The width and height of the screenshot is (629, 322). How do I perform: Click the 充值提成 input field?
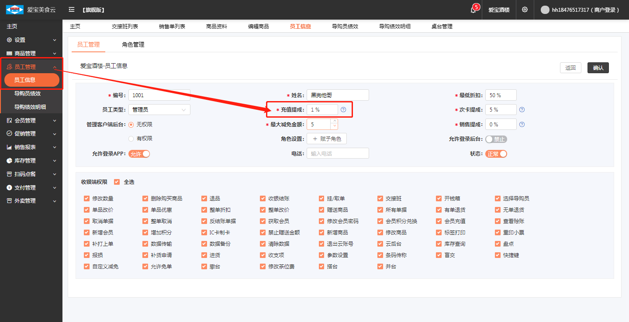(x=322, y=110)
